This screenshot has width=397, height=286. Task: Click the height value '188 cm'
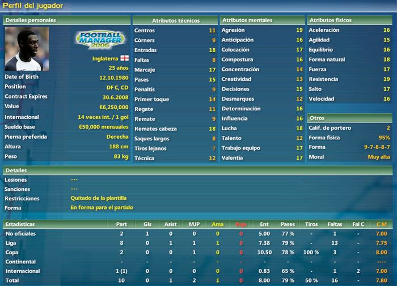(x=119, y=147)
